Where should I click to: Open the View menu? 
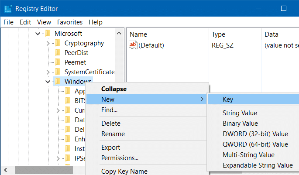coord(44,22)
